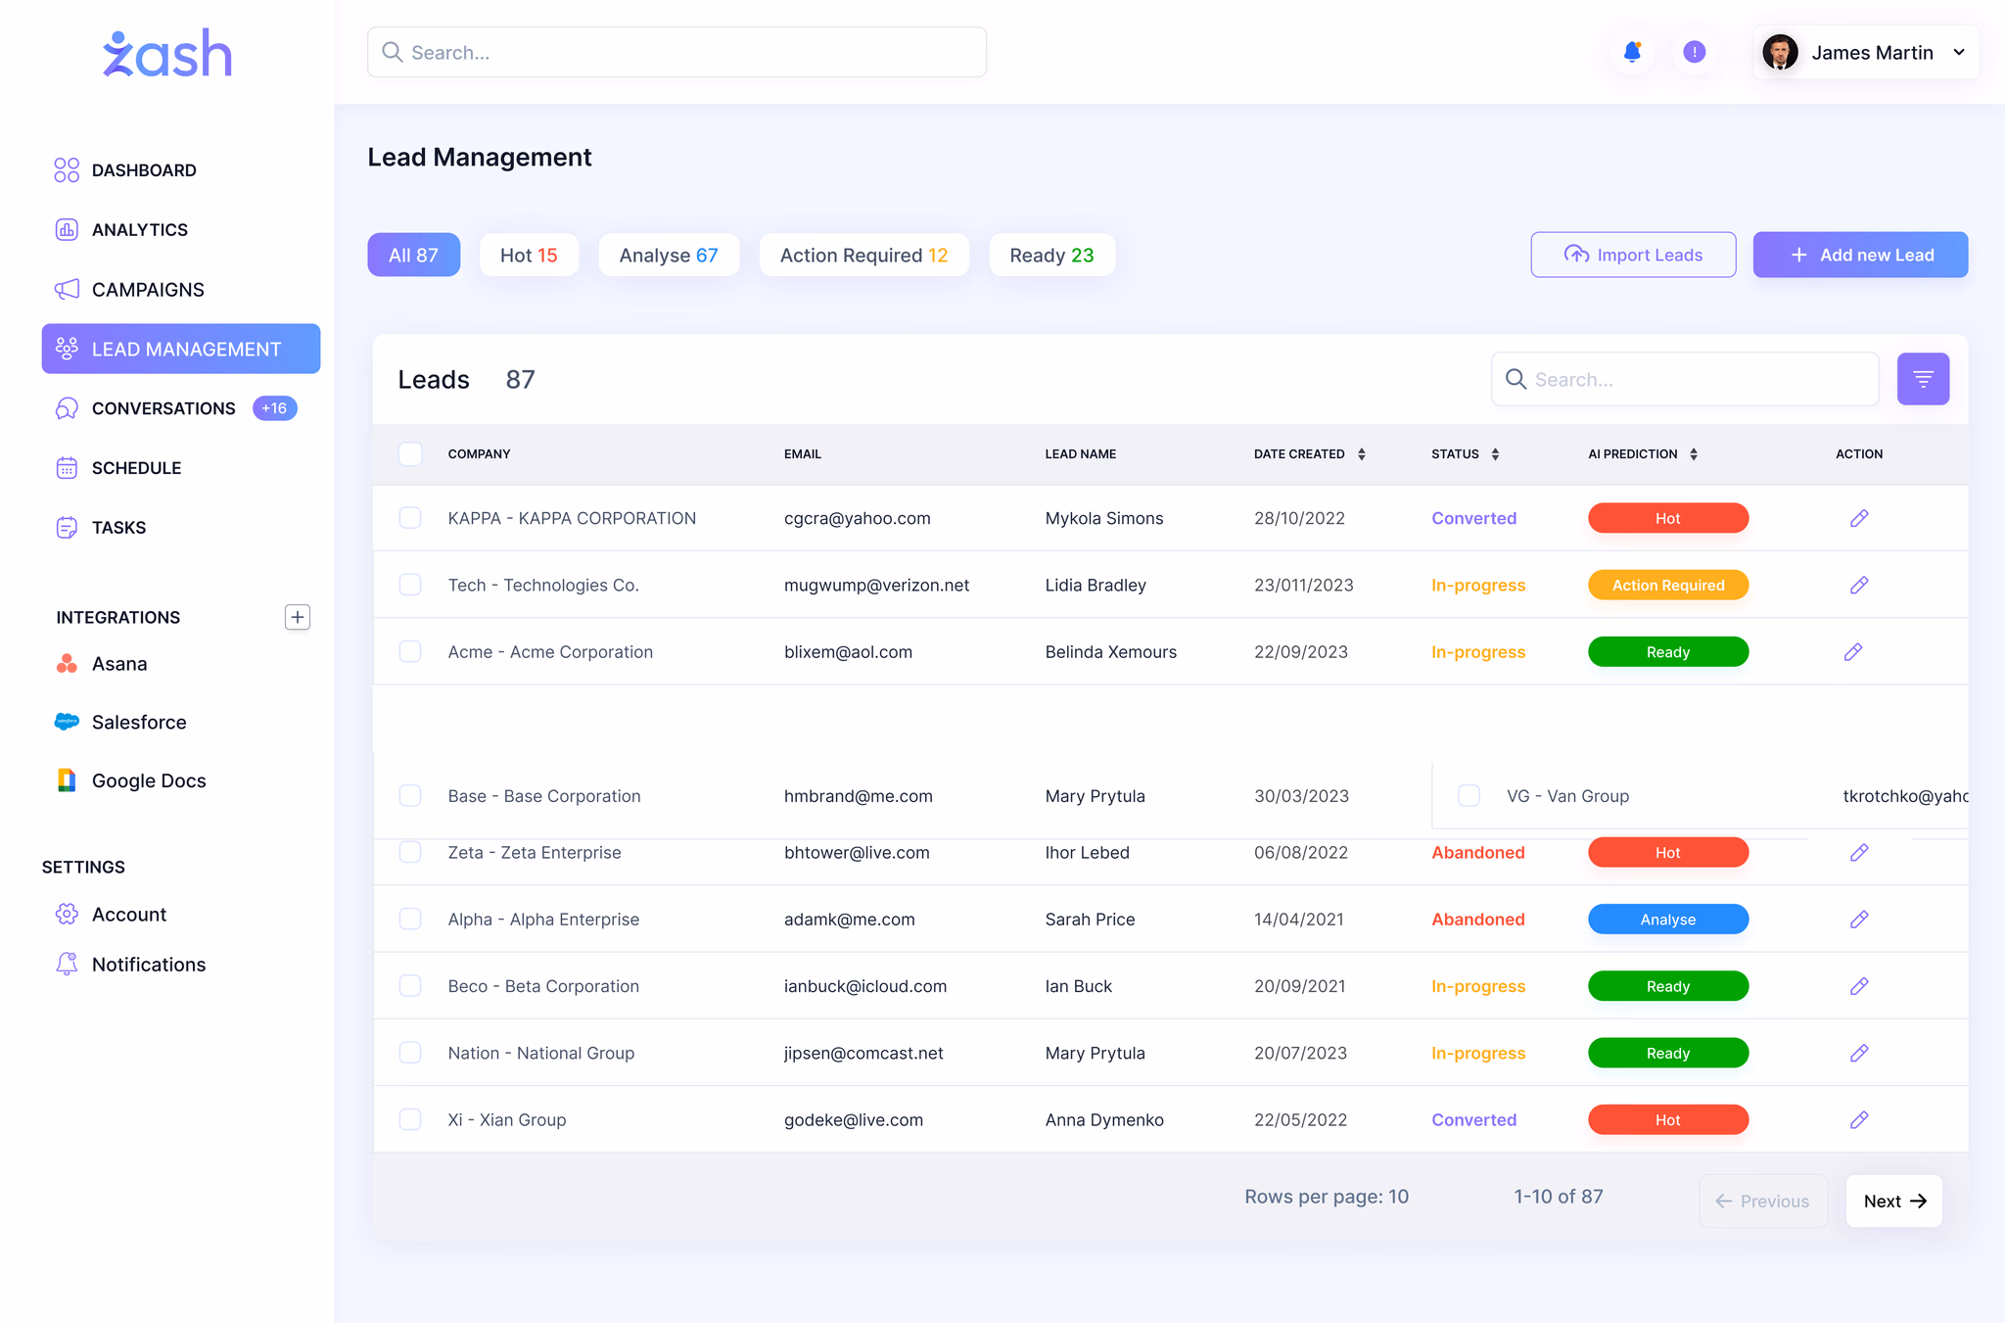Open the leads filter icon button
Image resolution: width=2005 pixels, height=1323 pixels.
pyautogui.click(x=1923, y=379)
